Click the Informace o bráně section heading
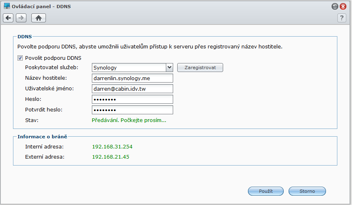This screenshot has width=352, height=205. 42,137
